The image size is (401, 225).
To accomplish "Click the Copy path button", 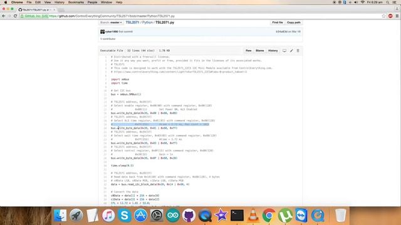I will [294, 22].
